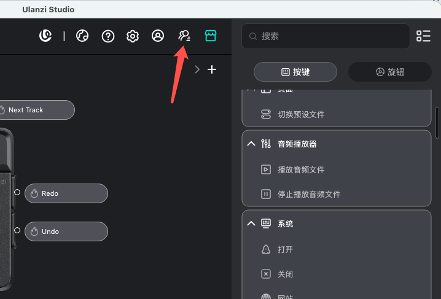Click the play icon beside 播放音频文件

266,169
